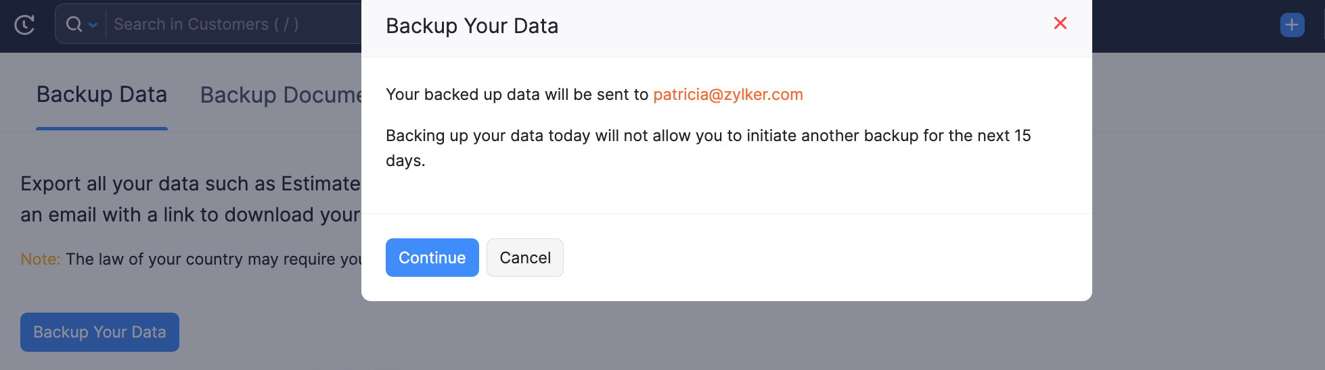Viewport: 1325px width, 370px height.
Task: Click the Backup Your Data page button
Action: pyautogui.click(x=99, y=332)
